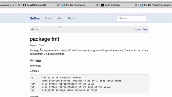Click "the value in a default format" text
This screenshot has width=172, height=97.
point(62,78)
